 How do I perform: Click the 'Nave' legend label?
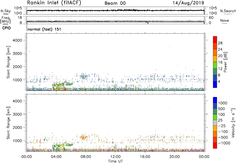pyautogui.click(x=224, y=20)
